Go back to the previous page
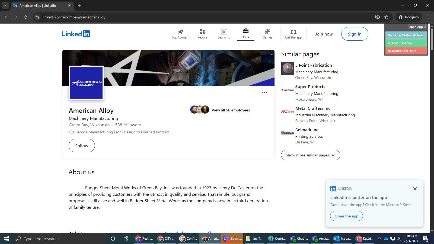Image resolution: width=434 pixels, height=244 pixels. pyautogui.click(x=6, y=17)
